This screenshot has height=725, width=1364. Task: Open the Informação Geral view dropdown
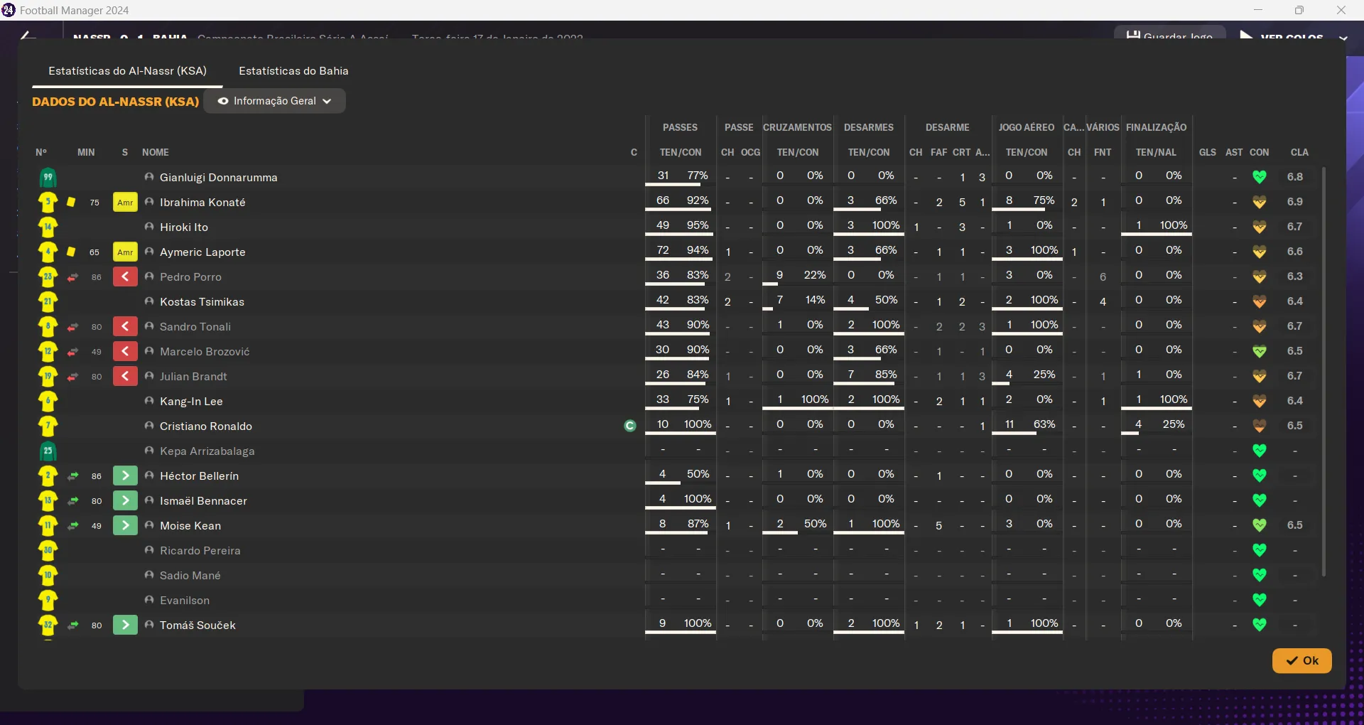[x=274, y=101]
